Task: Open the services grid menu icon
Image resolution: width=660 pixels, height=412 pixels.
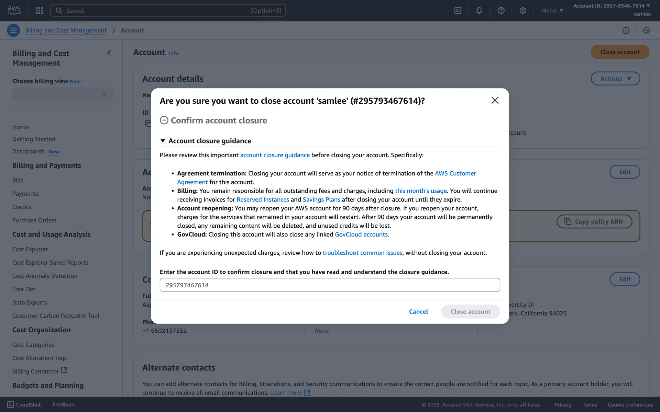Action: click(39, 10)
